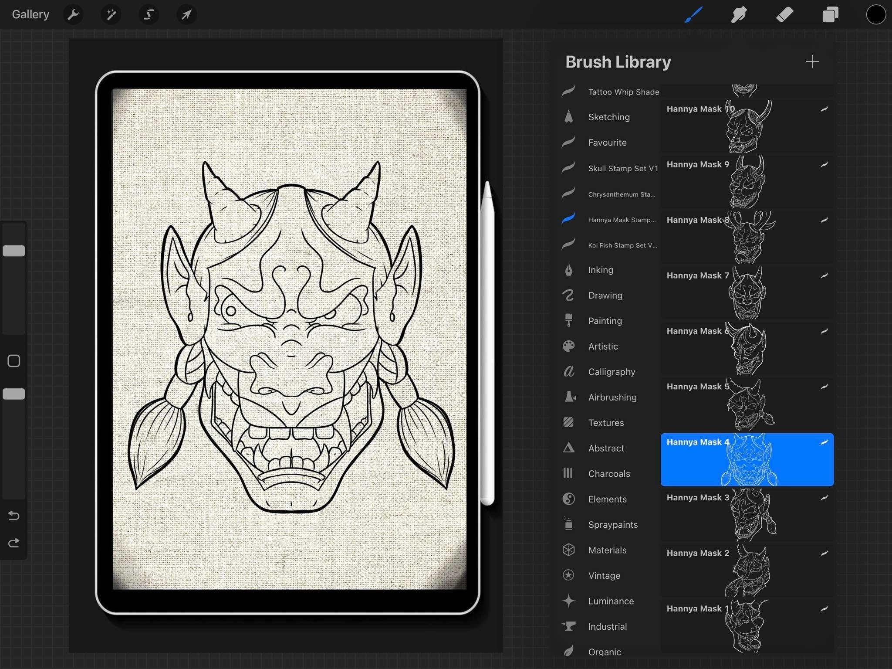
Task: Click the Redo arrow
Action: tap(14, 543)
